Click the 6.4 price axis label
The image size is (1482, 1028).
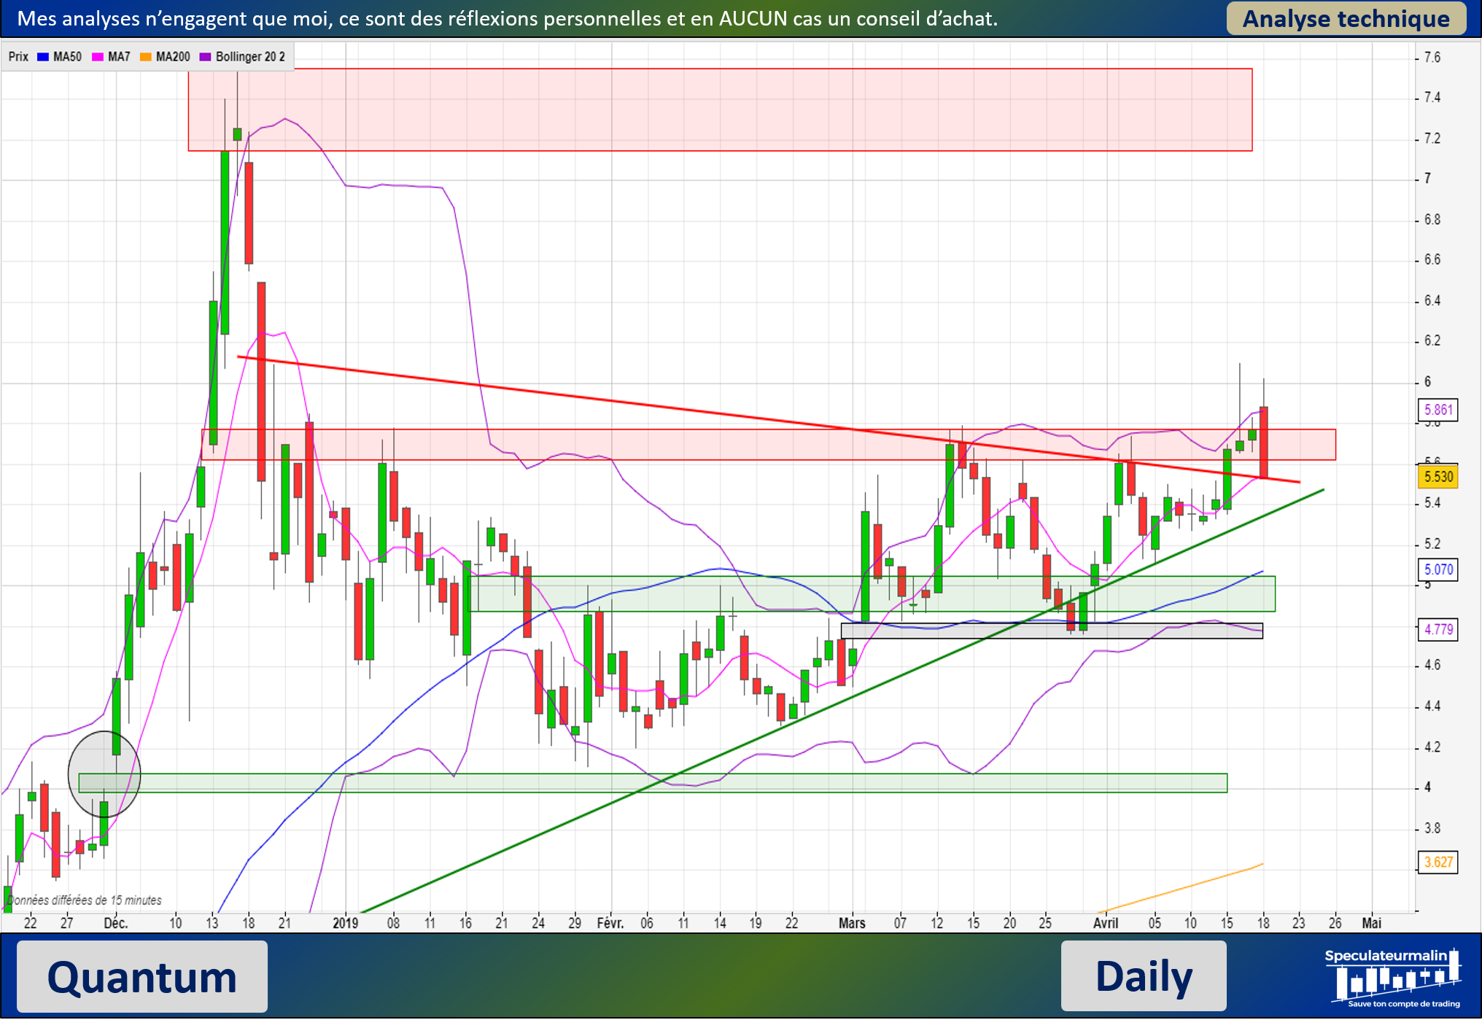[1432, 301]
